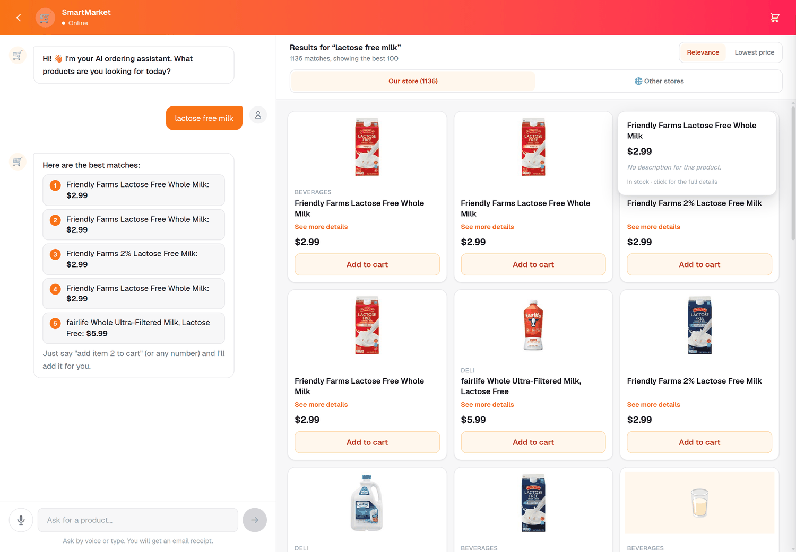Image resolution: width=796 pixels, height=552 pixels.
Task: Switch to the Other stores tab
Action: point(659,81)
